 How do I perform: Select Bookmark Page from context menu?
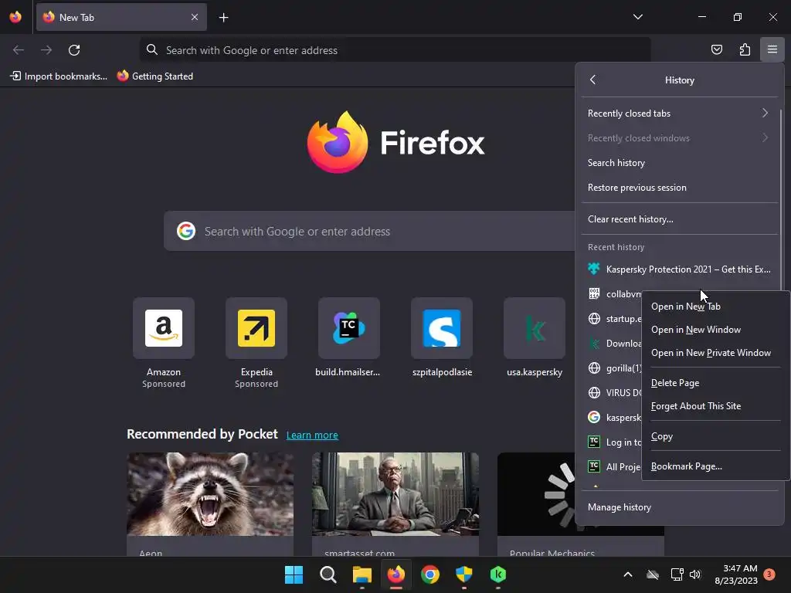coord(716,467)
